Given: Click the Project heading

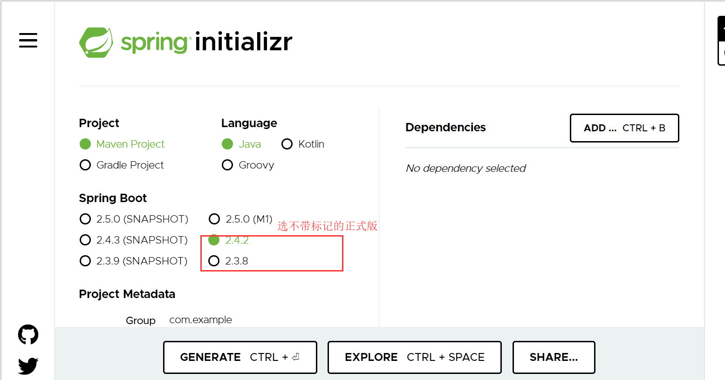Looking at the screenshot, I should 99,123.
